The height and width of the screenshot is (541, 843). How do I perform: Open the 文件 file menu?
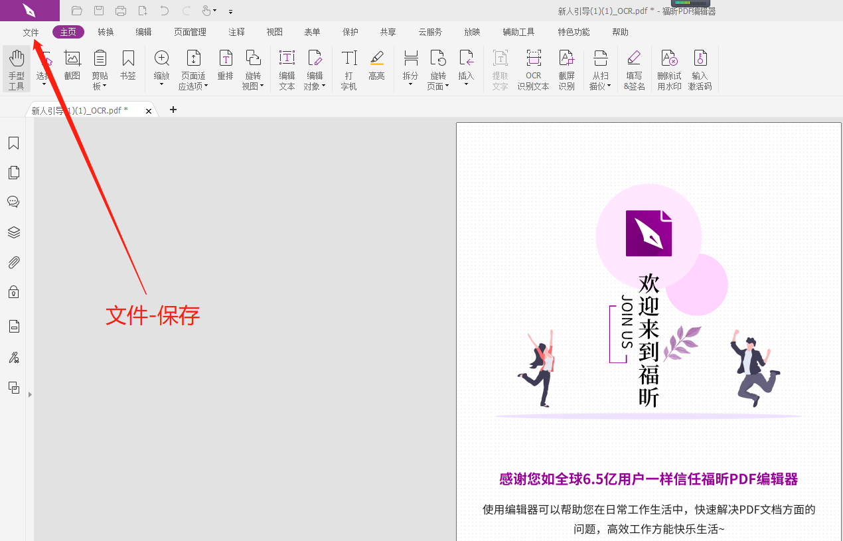tap(31, 31)
